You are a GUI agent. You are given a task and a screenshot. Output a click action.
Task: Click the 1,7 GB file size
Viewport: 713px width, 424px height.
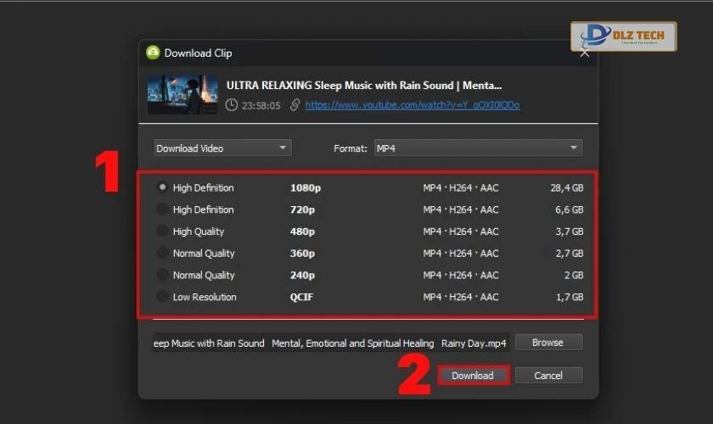pos(570,297)
